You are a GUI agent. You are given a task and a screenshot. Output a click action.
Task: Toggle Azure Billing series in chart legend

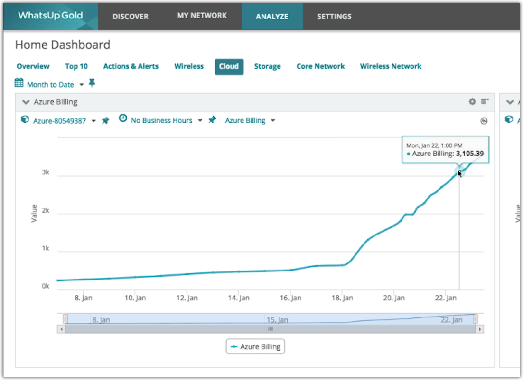point(255,347)
